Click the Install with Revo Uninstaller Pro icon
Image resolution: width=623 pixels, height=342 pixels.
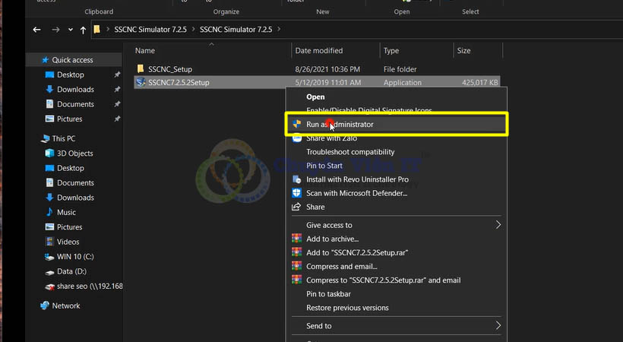[x=296, y=179]
